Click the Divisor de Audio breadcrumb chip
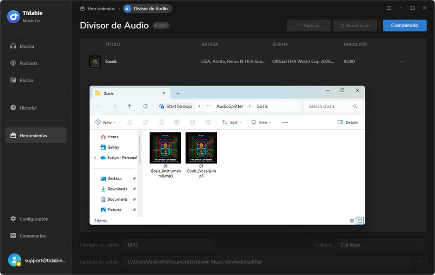Viewport: 435px width, 275px height. click(x=147, y=9)
